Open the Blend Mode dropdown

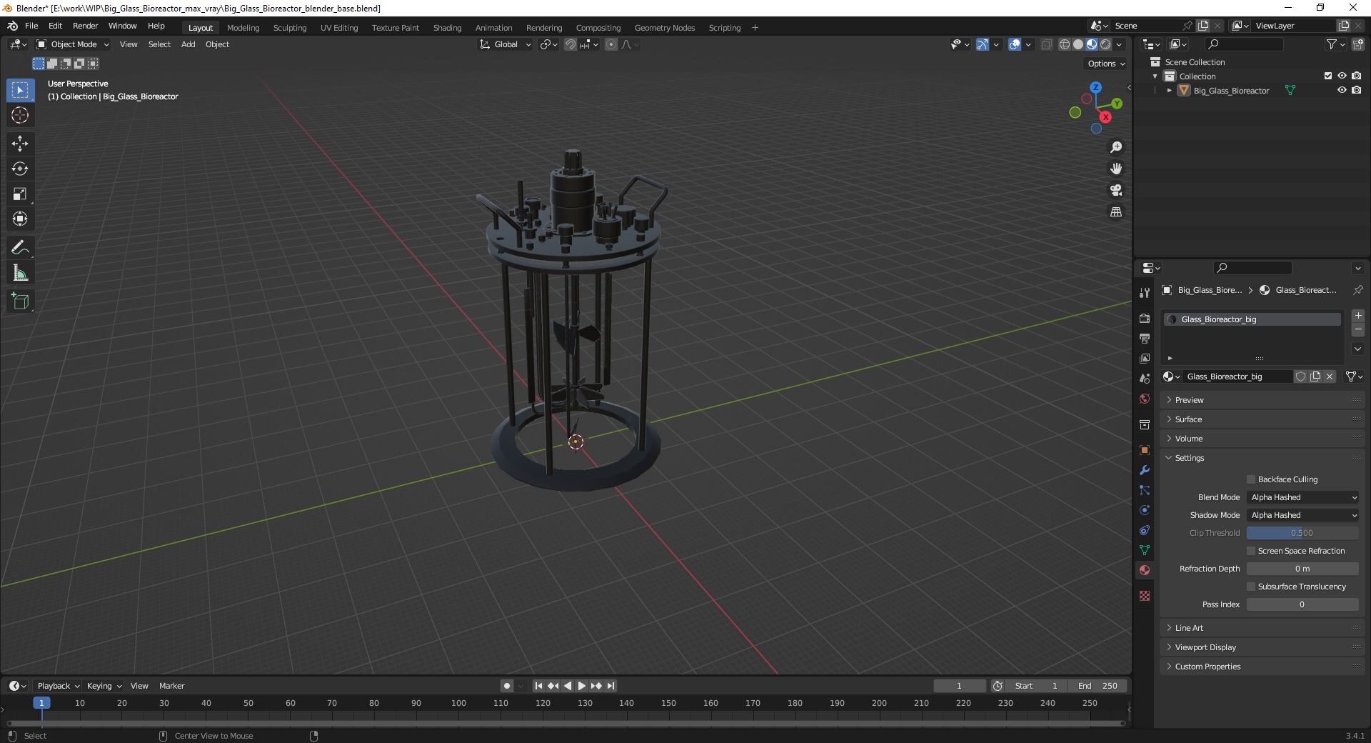1302,497
